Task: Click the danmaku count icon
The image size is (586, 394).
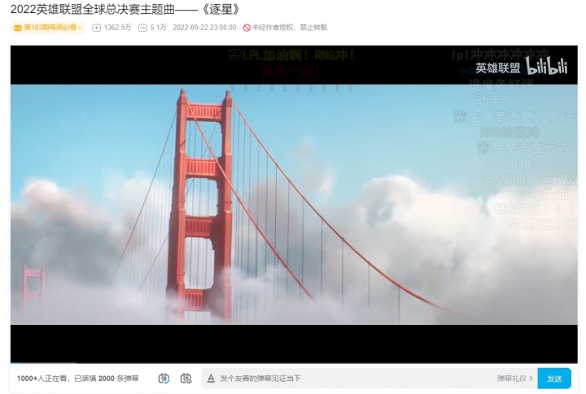Action: tap(142, 28)
